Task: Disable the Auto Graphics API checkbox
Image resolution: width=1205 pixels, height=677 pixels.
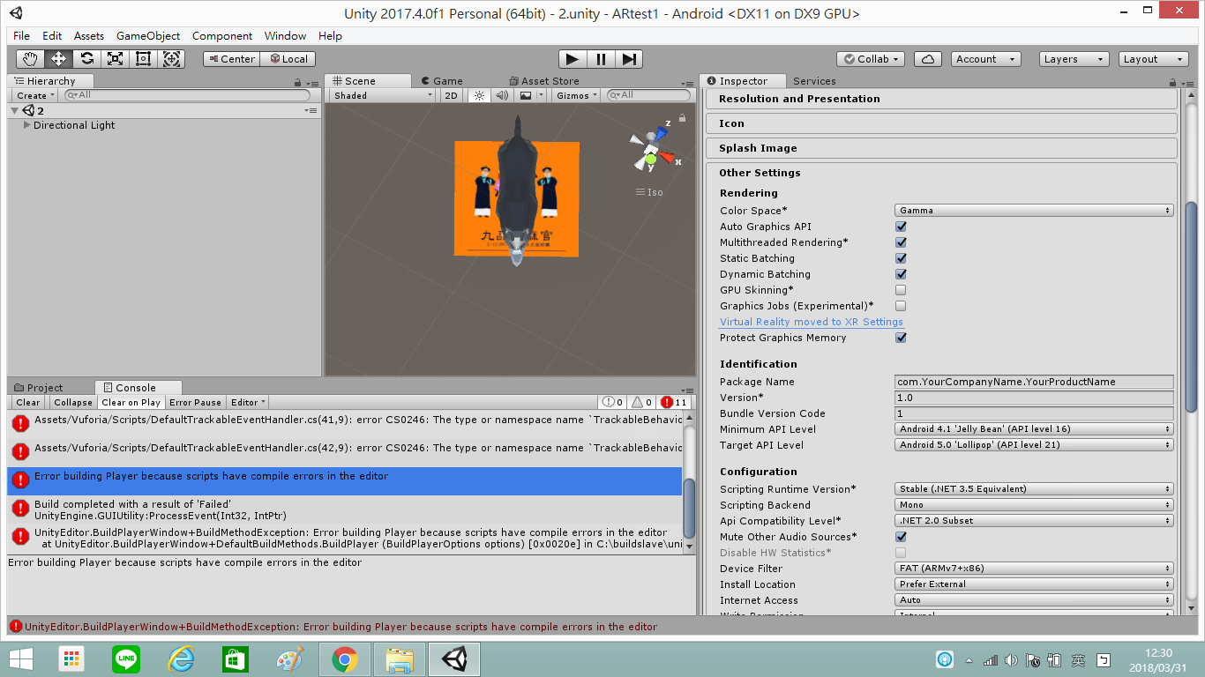Action: tap(901, 227)
